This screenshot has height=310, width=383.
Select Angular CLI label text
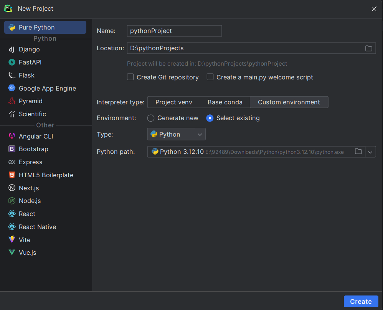[x=36, y=136]
